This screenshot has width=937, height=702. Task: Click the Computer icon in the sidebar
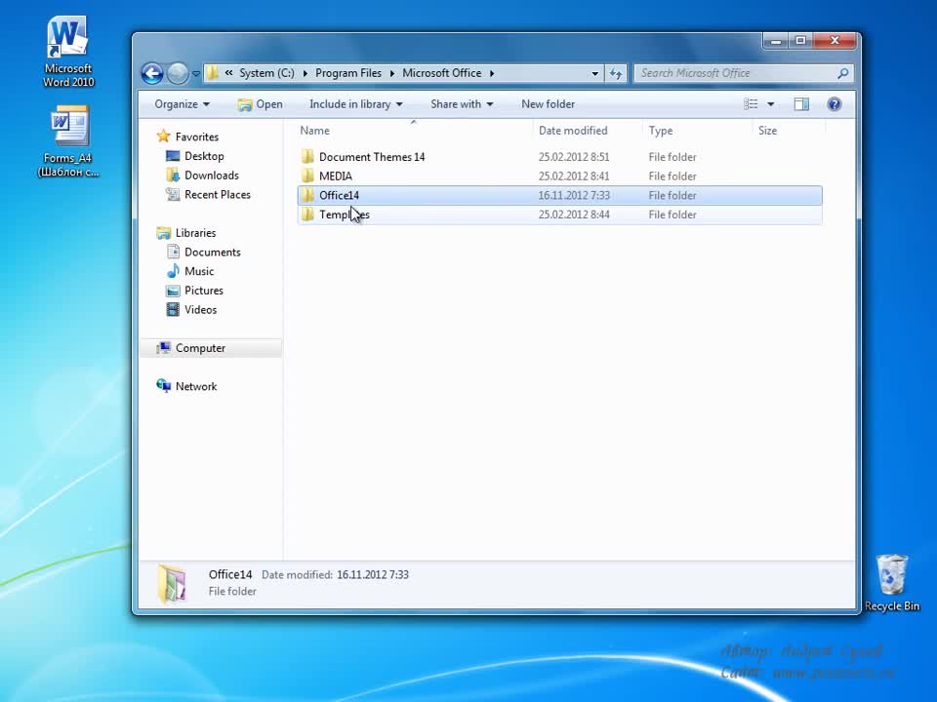point(163,348)
